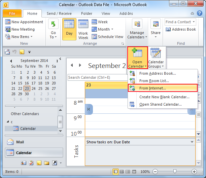Viewport: 206px width, 178px height.
Task: Open the Mail navigation button
Action: pyautogui.click(x=34, y=142)
